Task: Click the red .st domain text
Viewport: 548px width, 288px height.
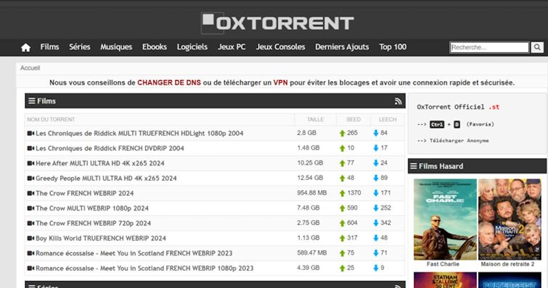Action: [494, 107]
